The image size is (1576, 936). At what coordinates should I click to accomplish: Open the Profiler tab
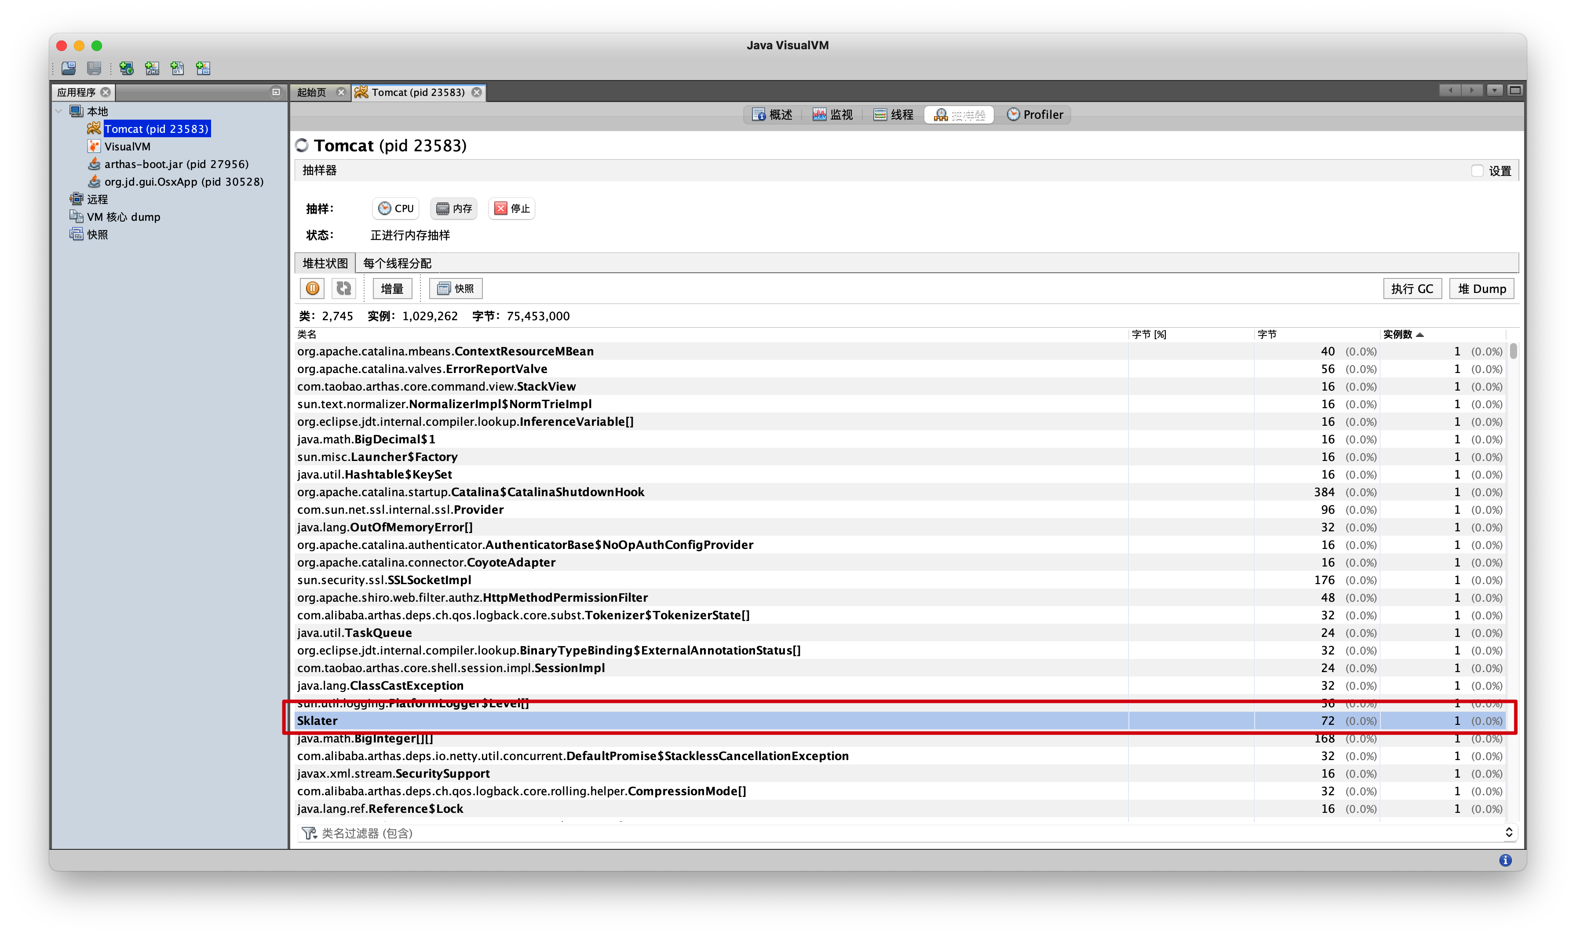point(1035,115)
